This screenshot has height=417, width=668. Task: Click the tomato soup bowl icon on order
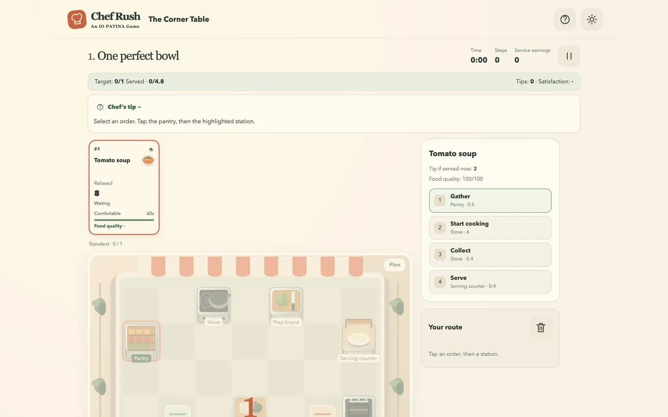click(148, 160)
